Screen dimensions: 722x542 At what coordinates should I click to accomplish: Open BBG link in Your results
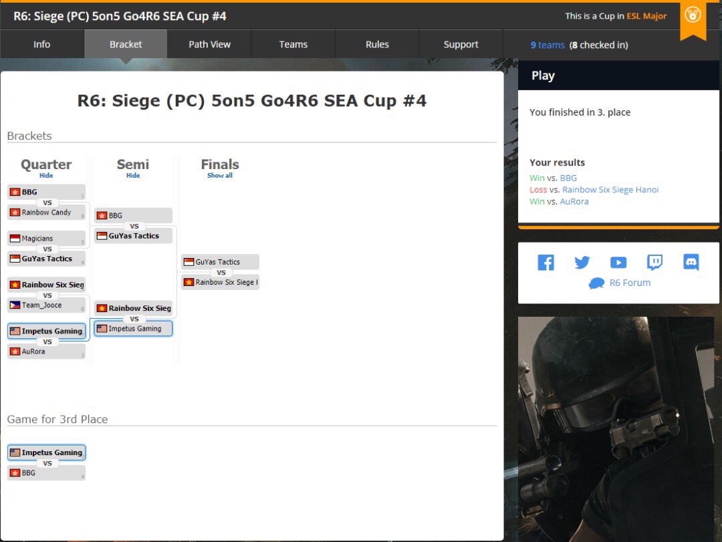click(x=568, y=178)
